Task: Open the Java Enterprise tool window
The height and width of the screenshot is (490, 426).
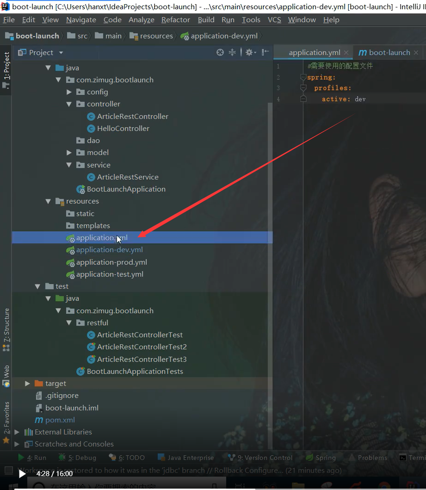Action: tap(186, 458)
